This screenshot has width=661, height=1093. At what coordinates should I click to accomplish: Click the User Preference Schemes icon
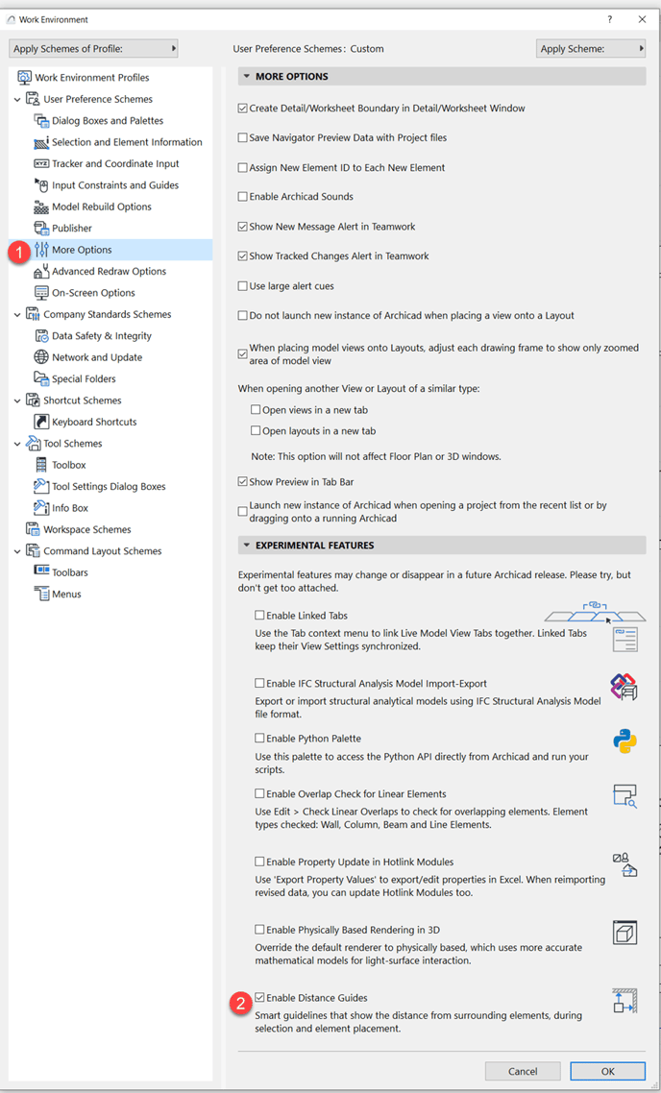tap(33, 99)
